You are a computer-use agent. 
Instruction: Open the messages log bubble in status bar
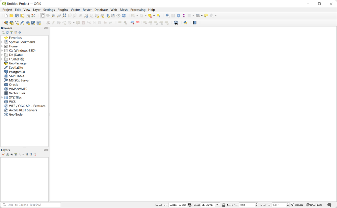point(329,205)
